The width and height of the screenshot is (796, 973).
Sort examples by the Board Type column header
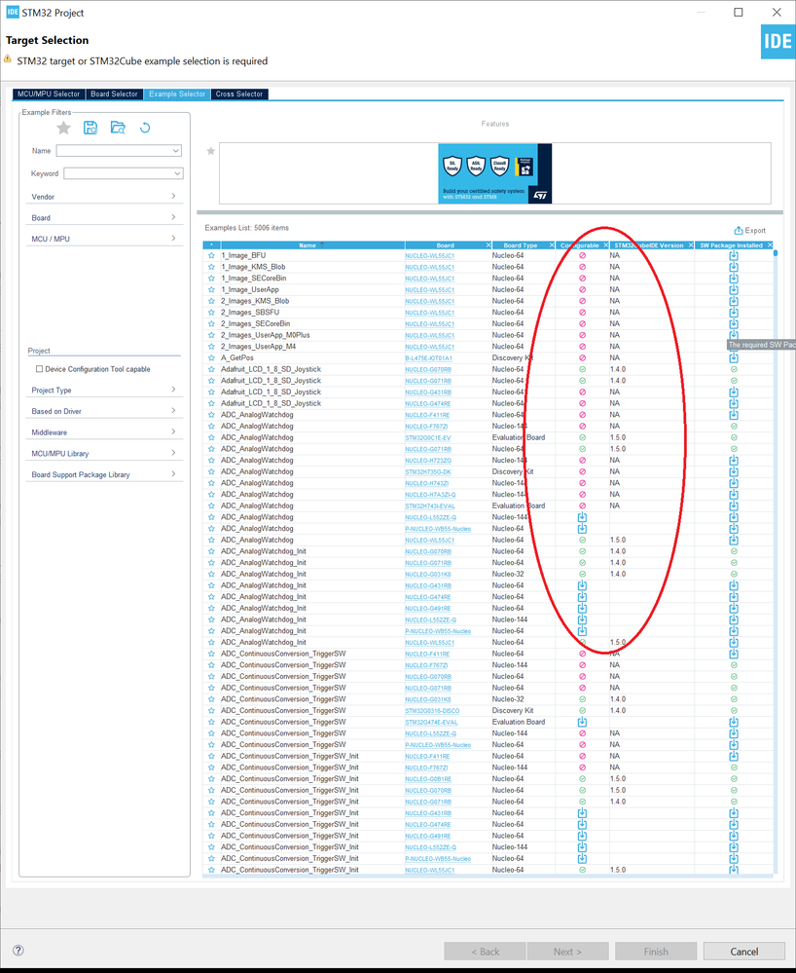coord(521,245)
